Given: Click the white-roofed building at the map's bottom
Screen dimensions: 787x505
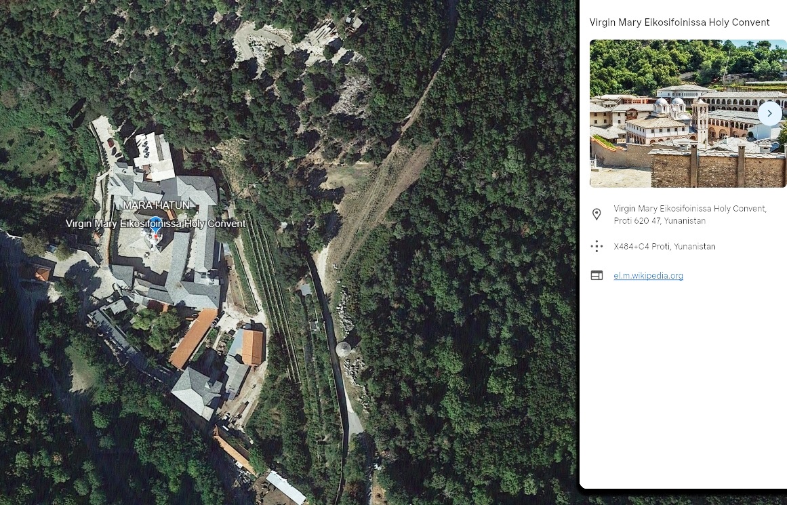Looking at the screenshot, I should (285, 487).
